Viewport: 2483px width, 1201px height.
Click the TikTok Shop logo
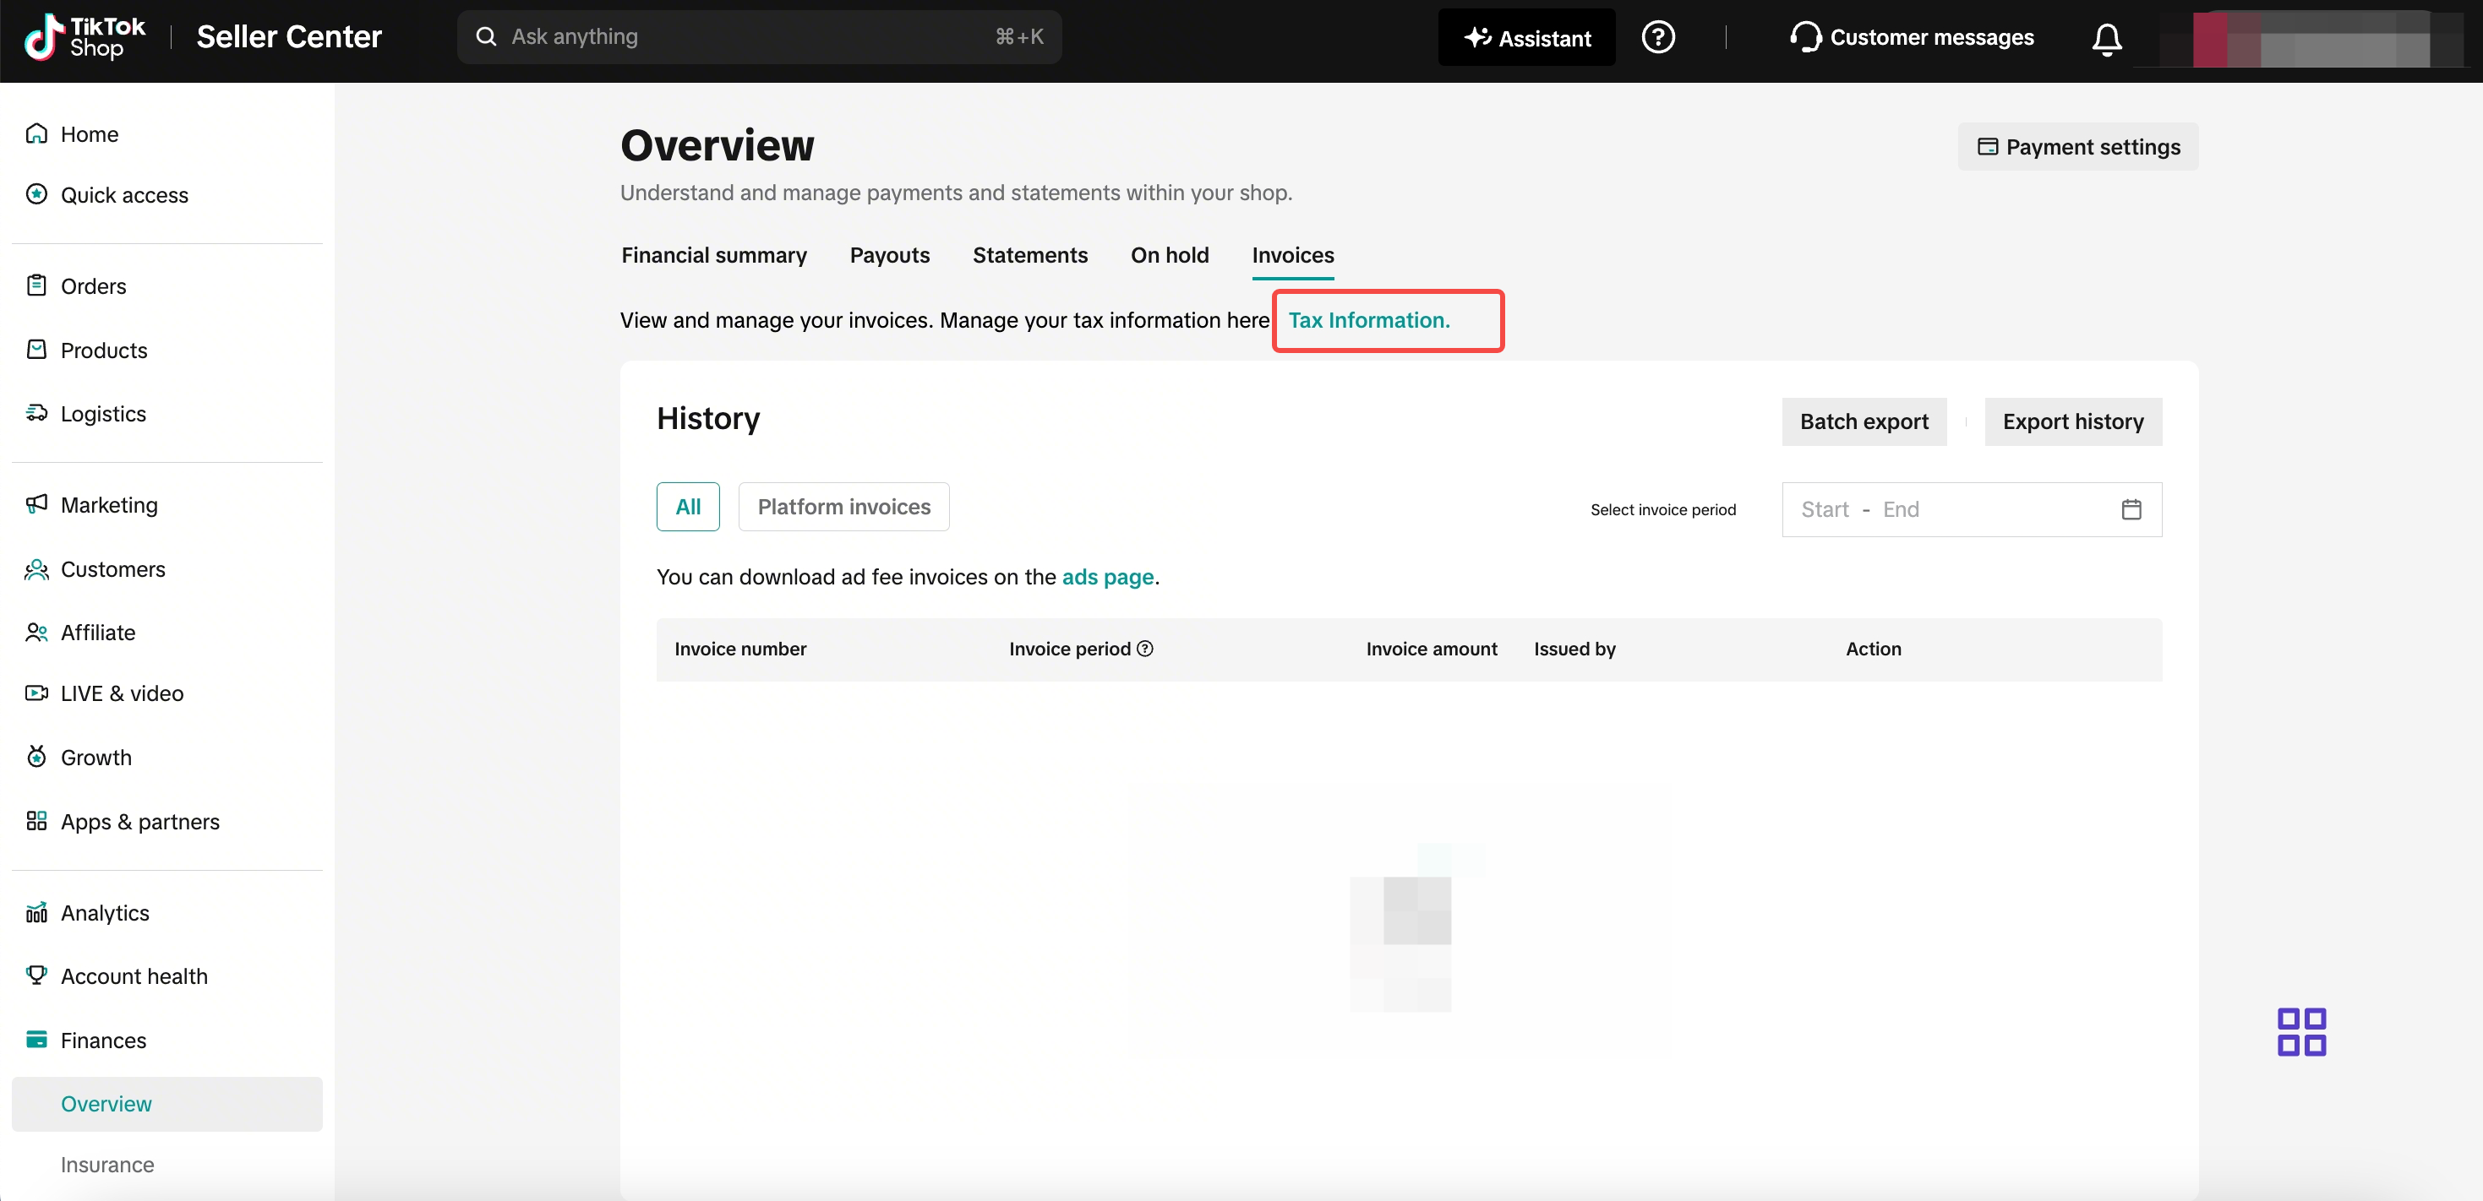(85, 37)
